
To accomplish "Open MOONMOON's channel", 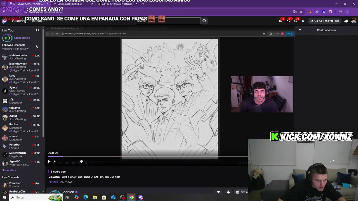I will click(21, 155).
